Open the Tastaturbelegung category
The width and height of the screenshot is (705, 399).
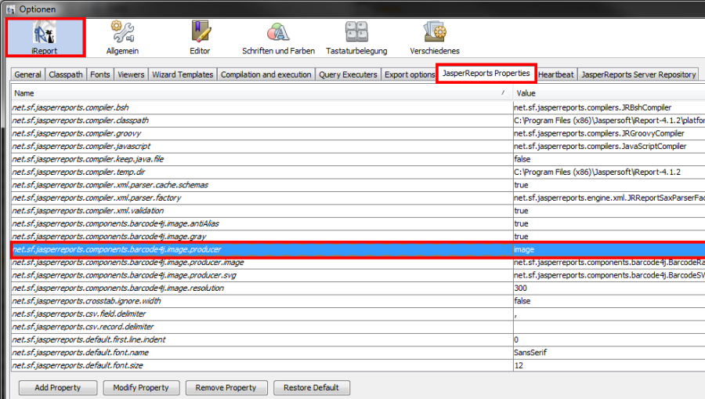356,38
